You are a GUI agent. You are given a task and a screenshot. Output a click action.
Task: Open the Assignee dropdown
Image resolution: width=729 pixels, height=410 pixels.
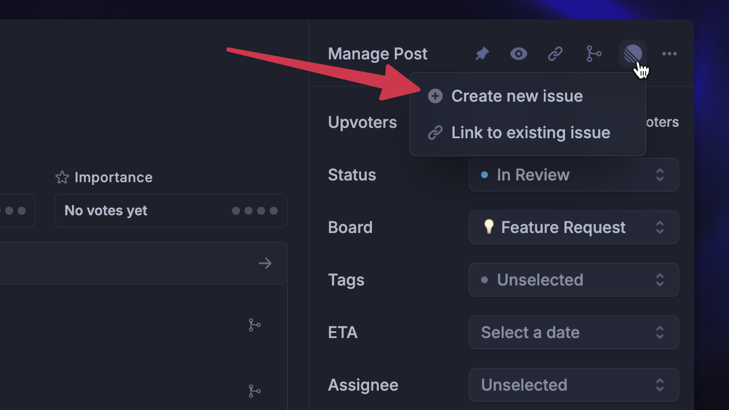pos(573,385)
